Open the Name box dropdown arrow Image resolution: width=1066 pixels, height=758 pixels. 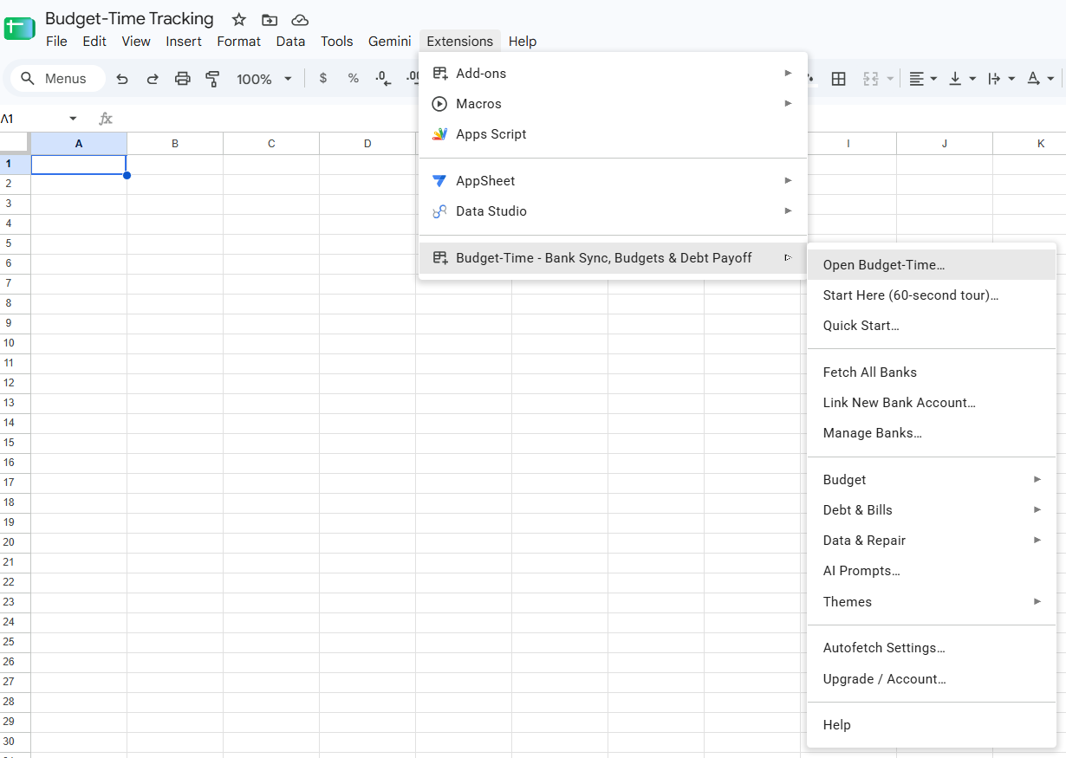[x=73, y=119]
